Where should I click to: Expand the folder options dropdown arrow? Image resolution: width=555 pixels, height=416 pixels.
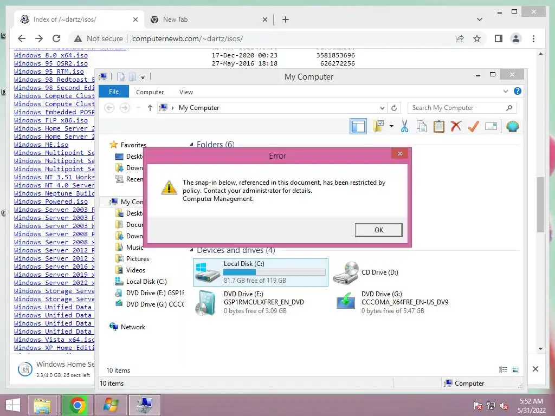coord(391,126)
